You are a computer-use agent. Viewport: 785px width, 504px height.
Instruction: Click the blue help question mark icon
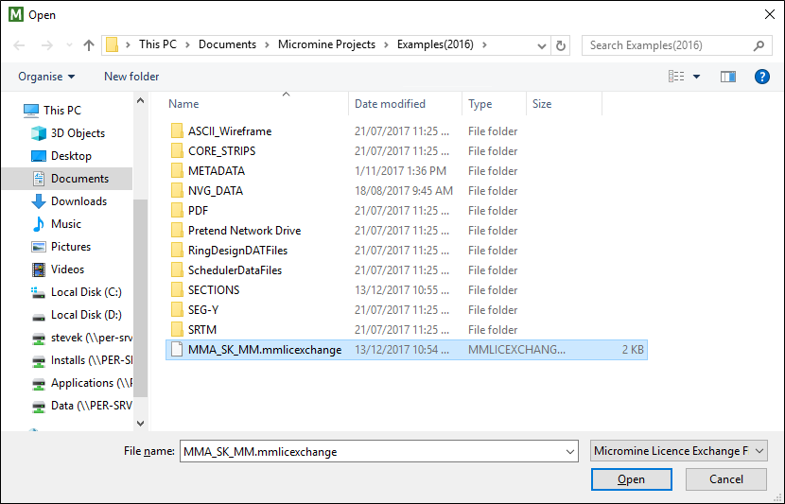(x=761, y=77)
